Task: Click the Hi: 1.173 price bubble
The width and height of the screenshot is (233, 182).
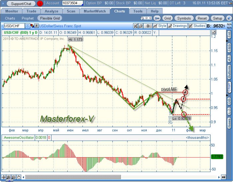Action: pyautogui.click(x=75, y=40)
